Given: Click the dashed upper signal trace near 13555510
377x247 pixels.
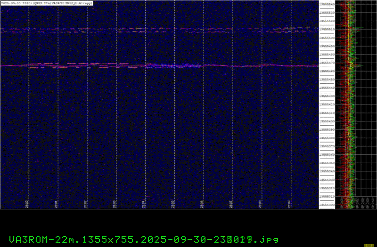Looking at the screenshot, I should [141, 30].
